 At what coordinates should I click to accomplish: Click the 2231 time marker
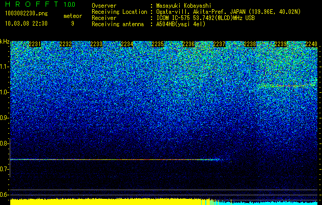tap(35, 44)
